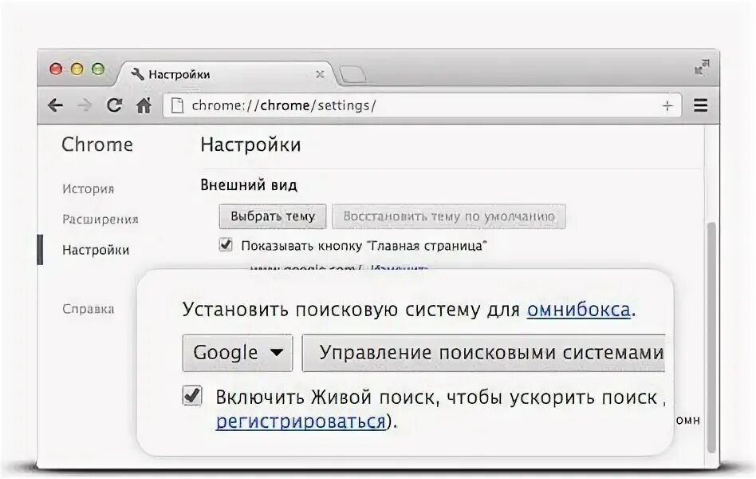756x479 pixels.
Task: Toggle Показывать кнопку "Главная страница" checkbox
Action: [x=226, y=245]
